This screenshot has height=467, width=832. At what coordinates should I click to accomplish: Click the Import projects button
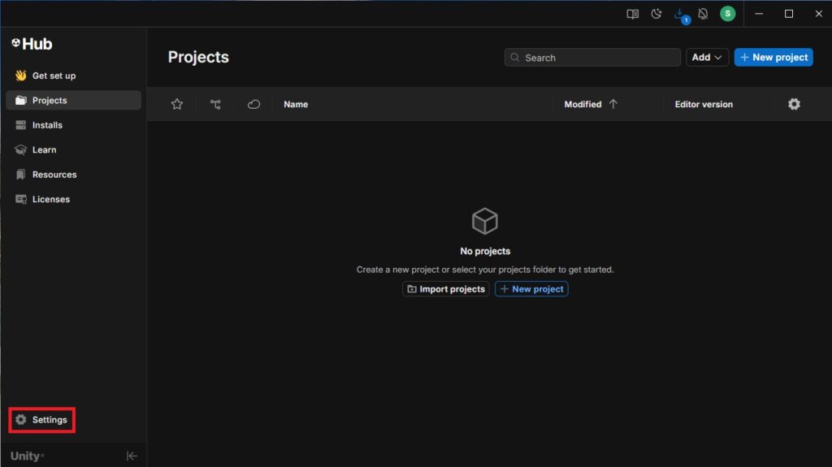point(446,288)
